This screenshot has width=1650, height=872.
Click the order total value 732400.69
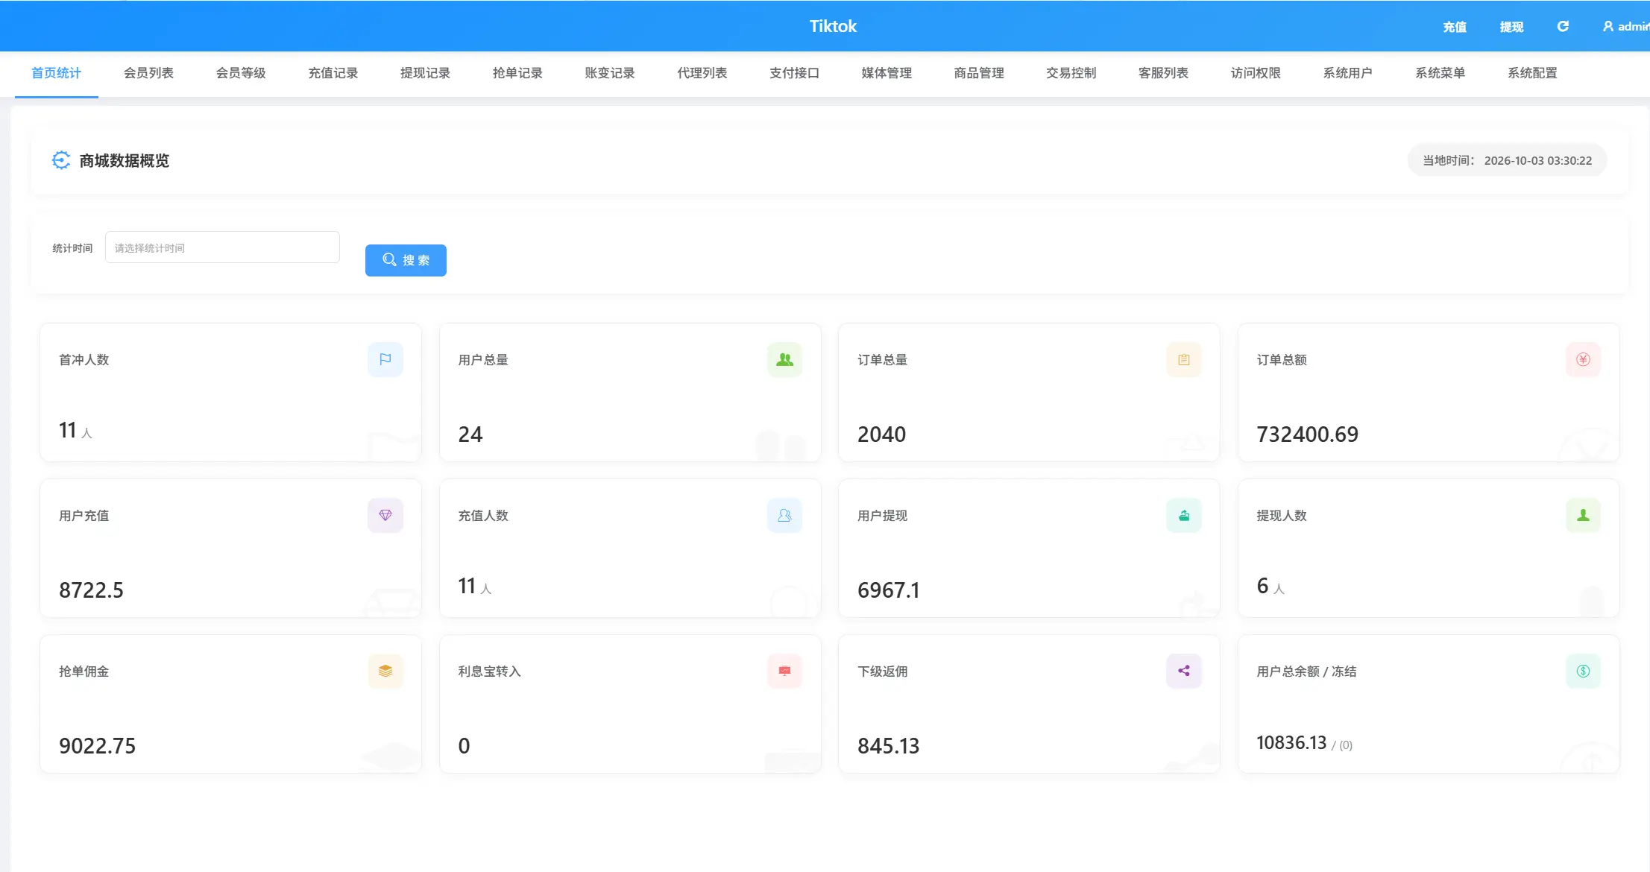pos(1308,434)
